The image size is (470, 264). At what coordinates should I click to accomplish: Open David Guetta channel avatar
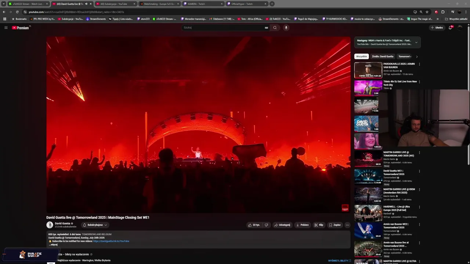pos(50,225)
